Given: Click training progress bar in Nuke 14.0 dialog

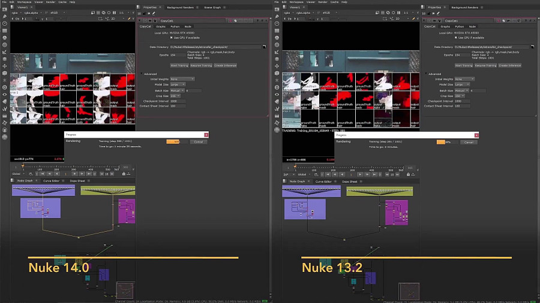Looking at the screenshot, I should (x=177, y=141).
